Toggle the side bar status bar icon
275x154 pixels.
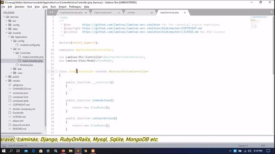[x=4, y=145]
